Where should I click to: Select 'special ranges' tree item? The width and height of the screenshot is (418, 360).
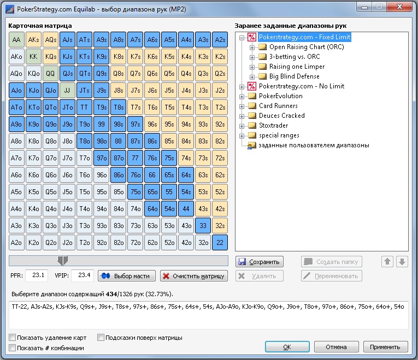tap(279, 135)
